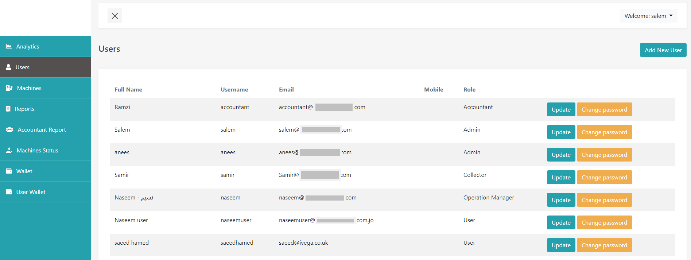Close the sidebar using the X icon
This screenshot has width=691, height=260.
(115, 16)
